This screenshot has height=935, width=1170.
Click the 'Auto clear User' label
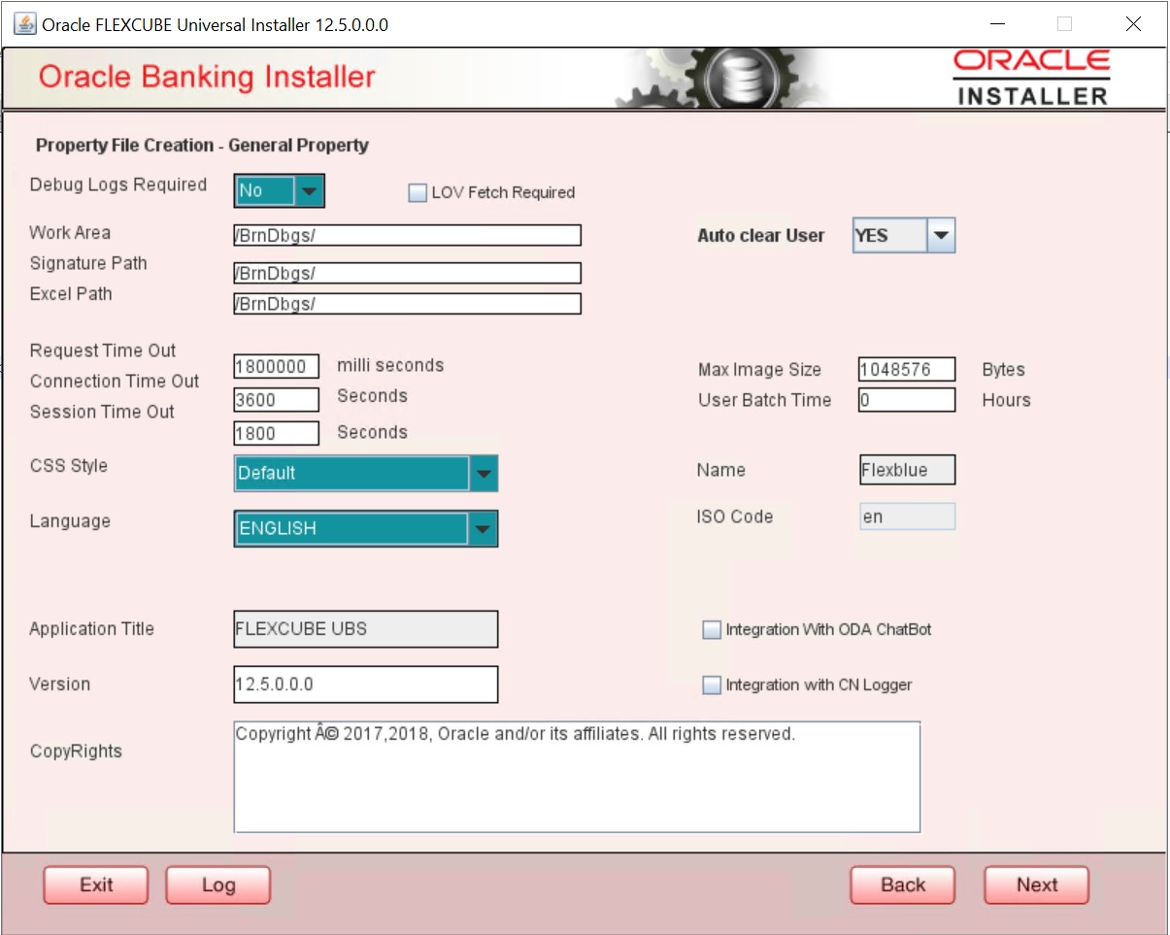(x=761, y=236)
